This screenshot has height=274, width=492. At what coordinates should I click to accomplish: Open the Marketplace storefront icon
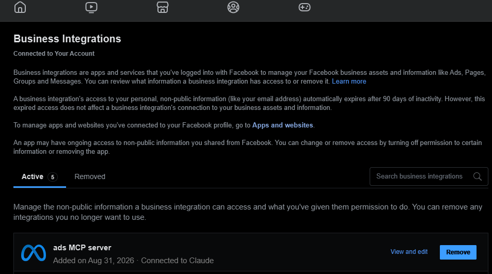(163, 7)
